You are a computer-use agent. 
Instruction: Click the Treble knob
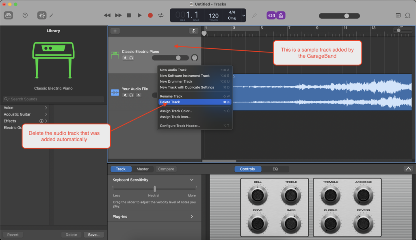291,195
